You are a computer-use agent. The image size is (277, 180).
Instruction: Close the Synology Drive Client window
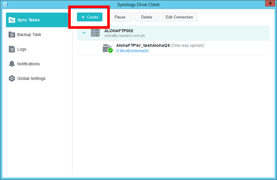click(x=270, y=3)
